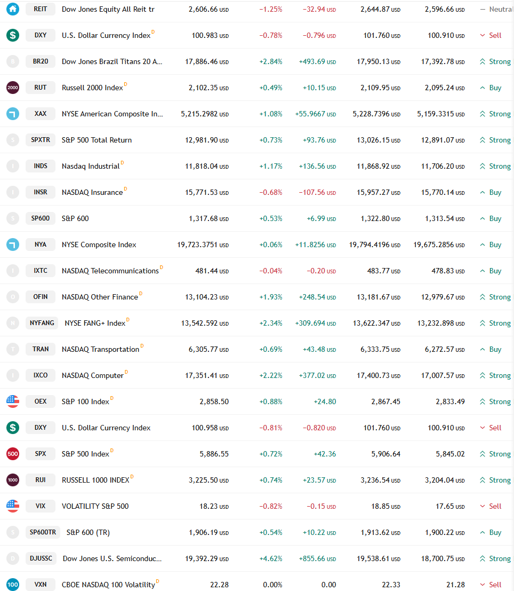Screen dimensions: 514x591
Task: Click the +4.62% change for DJUSSC
Action: click(x=271, y=558)
